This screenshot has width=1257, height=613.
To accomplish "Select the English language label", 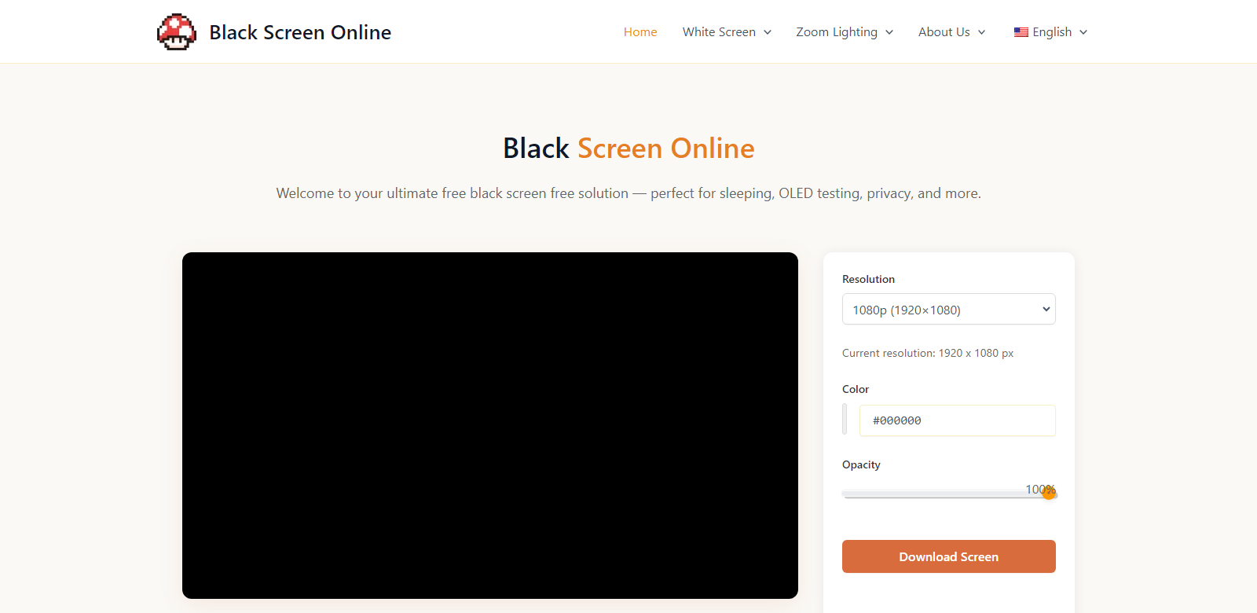I will click(1052, 32).
